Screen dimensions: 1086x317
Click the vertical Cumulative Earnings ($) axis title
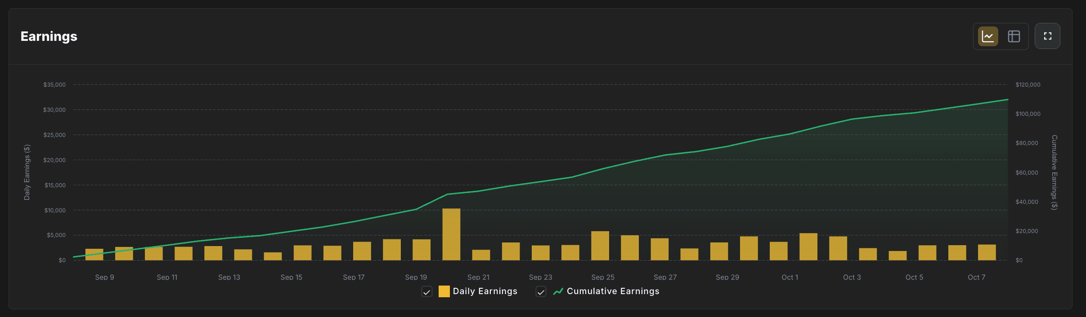coord(1054,172)
